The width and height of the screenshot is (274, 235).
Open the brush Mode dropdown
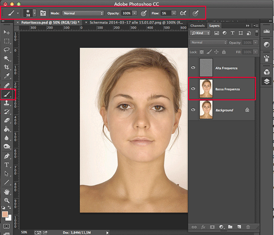83,13
